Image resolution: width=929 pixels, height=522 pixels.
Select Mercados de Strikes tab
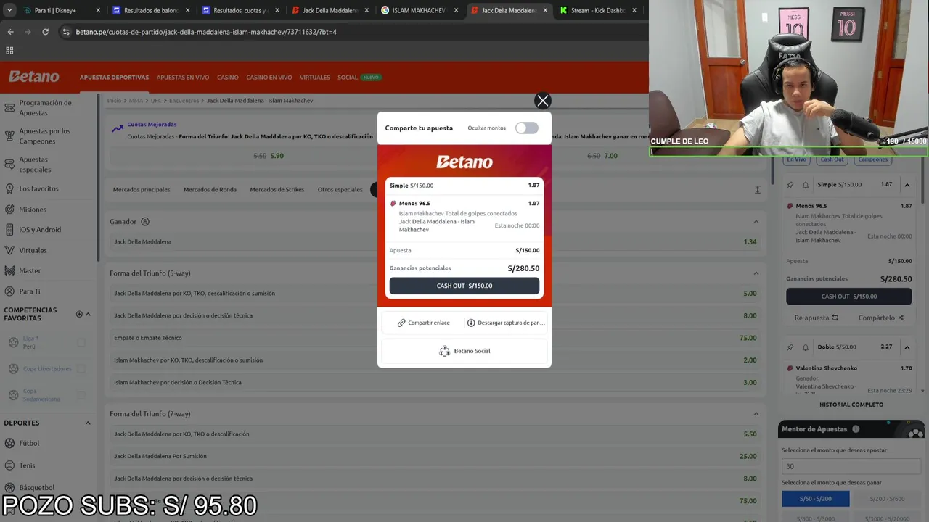point(277,190)
